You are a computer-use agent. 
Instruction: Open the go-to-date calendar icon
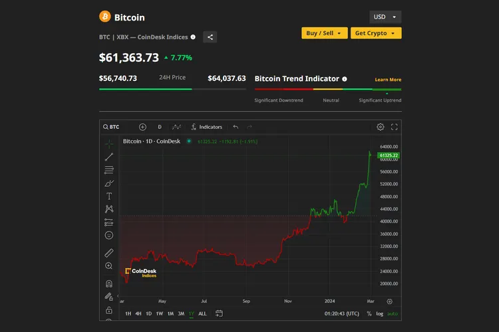[x=219, y=313]
